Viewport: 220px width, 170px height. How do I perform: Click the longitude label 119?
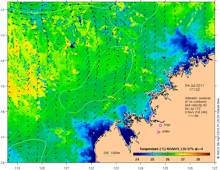click(x=17, y=168)
